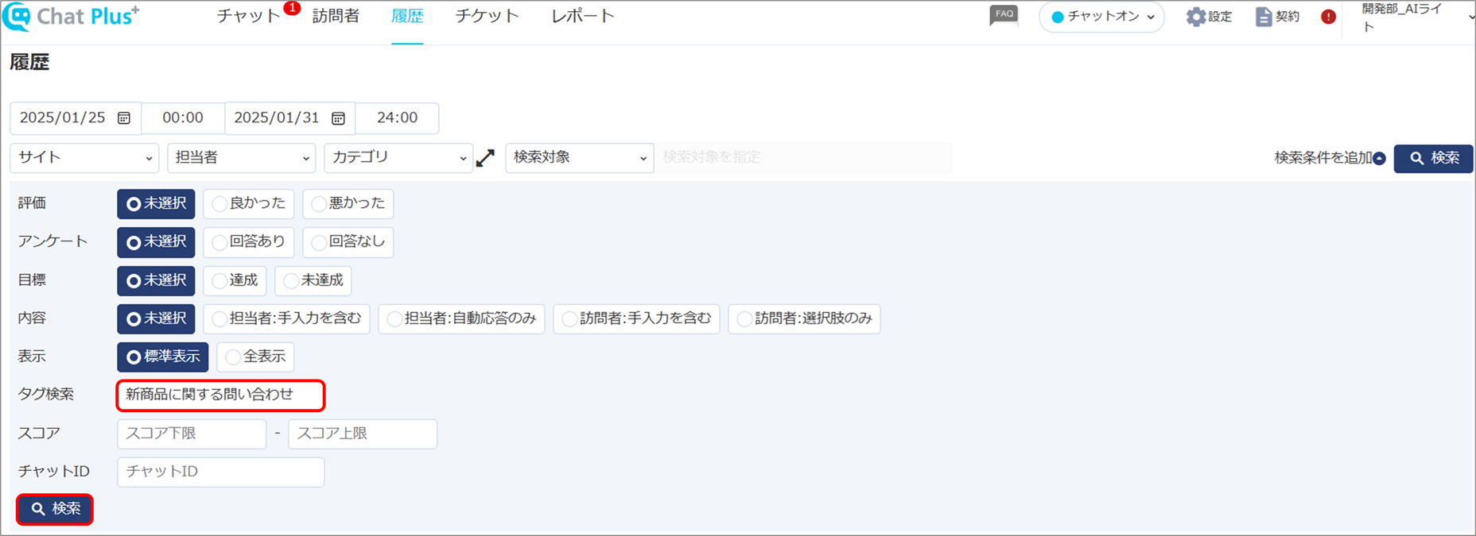Image resolution: width=1476 pixels, height=536 pixels.
Task: Click the 検索 button below チャットID
Action: click(55, 509)
